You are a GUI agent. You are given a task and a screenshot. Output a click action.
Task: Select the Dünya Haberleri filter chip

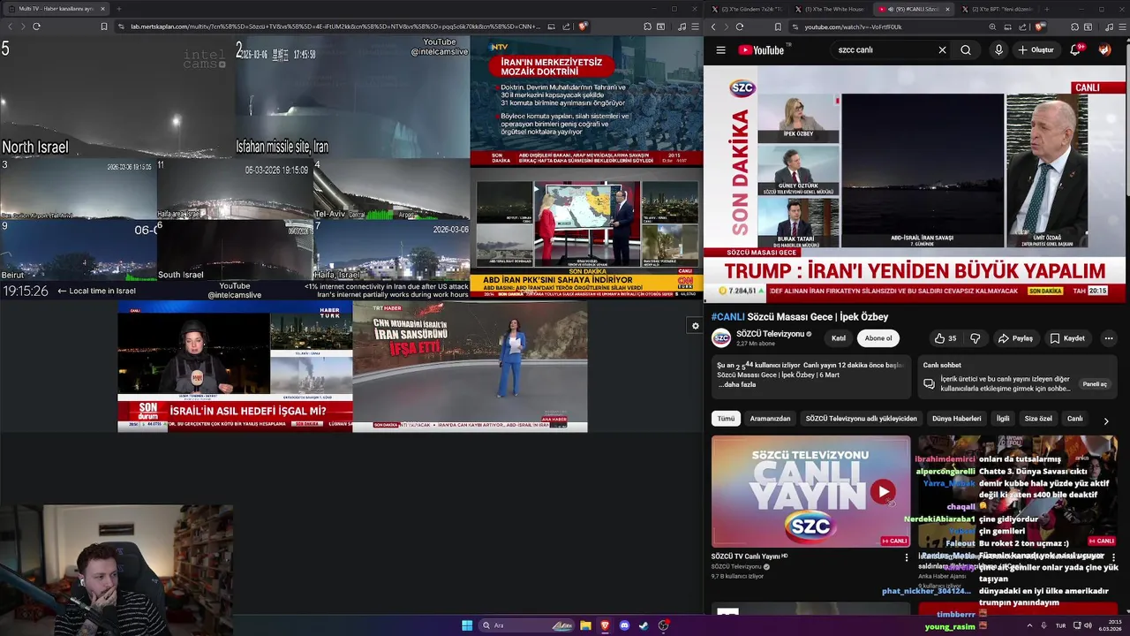[x=957, y=419]
